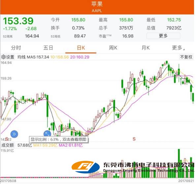Click the yellow 10:158.56 average label
Viewport: 196px width, 184px height.
point(60,57)
